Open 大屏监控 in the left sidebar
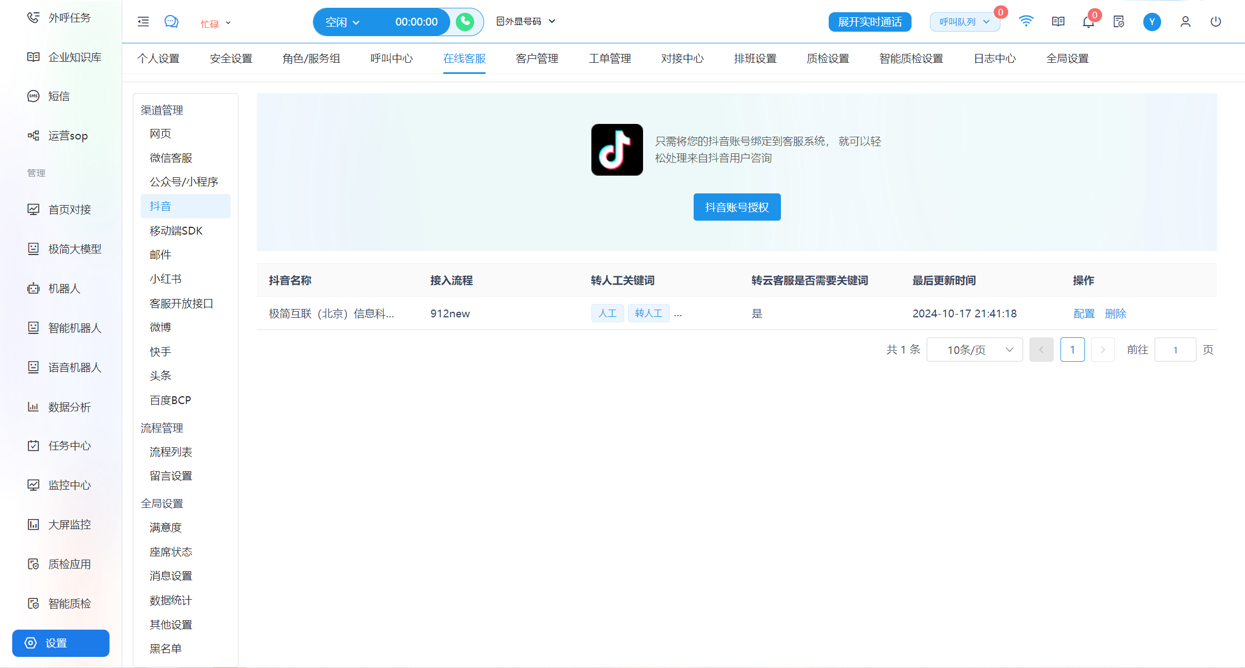1245x668 pixels. (x=59, y=525)
